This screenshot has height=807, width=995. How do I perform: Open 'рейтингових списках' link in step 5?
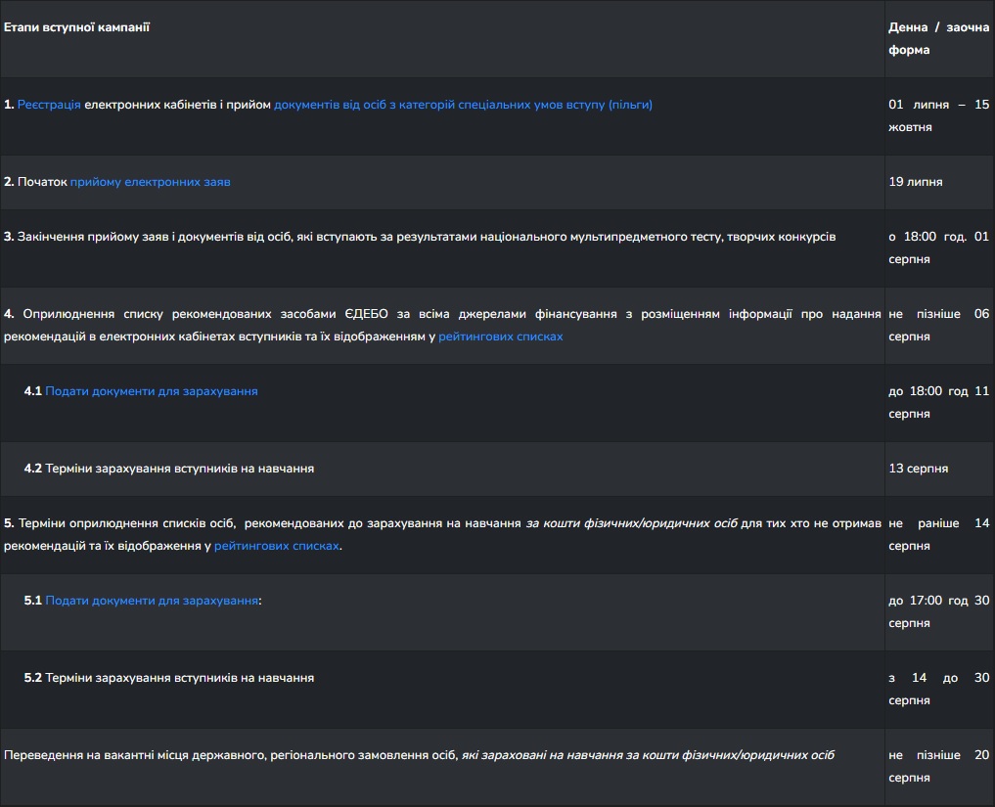pos(277,546)
